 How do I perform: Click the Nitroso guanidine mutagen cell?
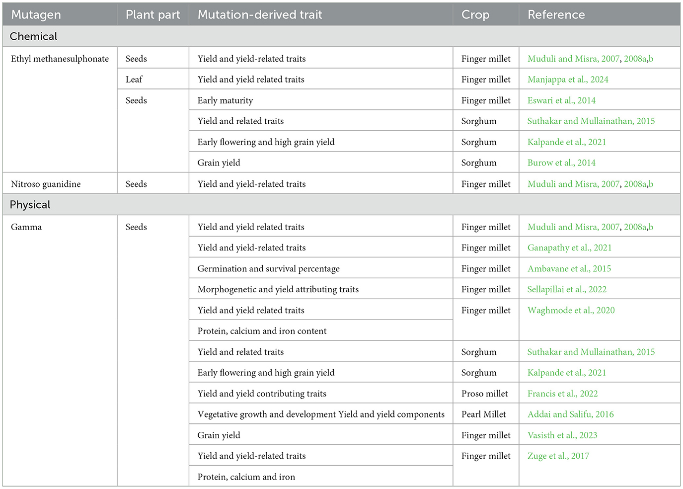coord(46,184)
